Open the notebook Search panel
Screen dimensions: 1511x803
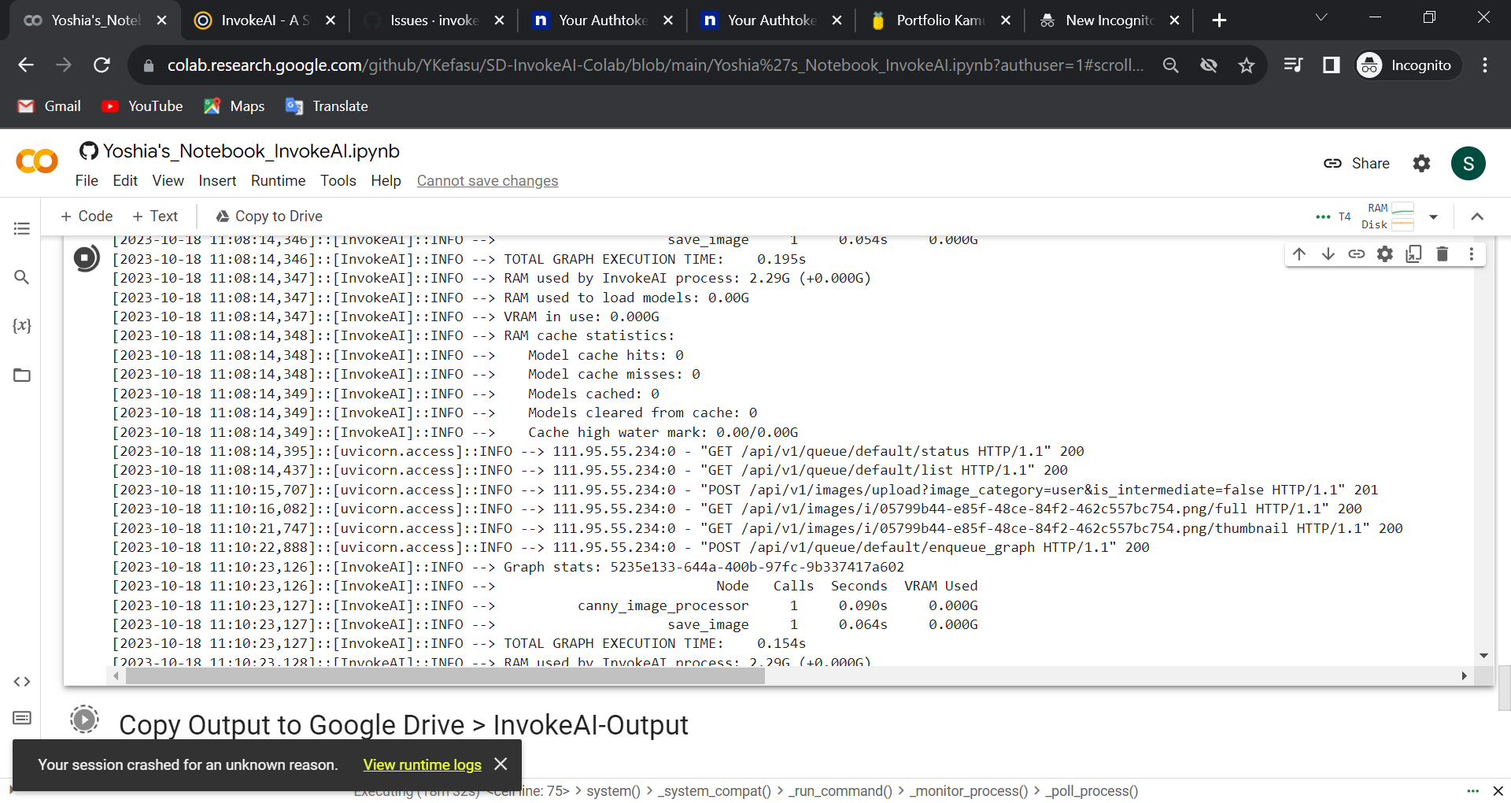(x=21, y=277)
